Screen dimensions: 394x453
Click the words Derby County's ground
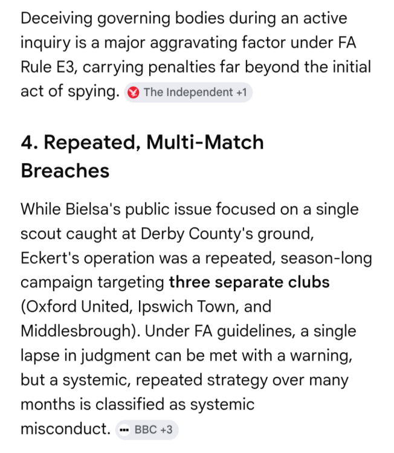(x=227, y=234)
